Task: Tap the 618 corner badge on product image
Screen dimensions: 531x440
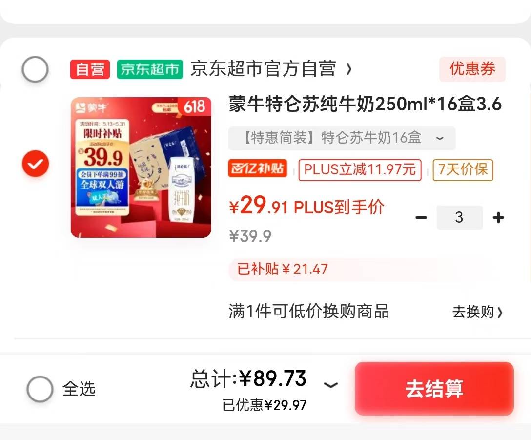Action: pos(194,106)
